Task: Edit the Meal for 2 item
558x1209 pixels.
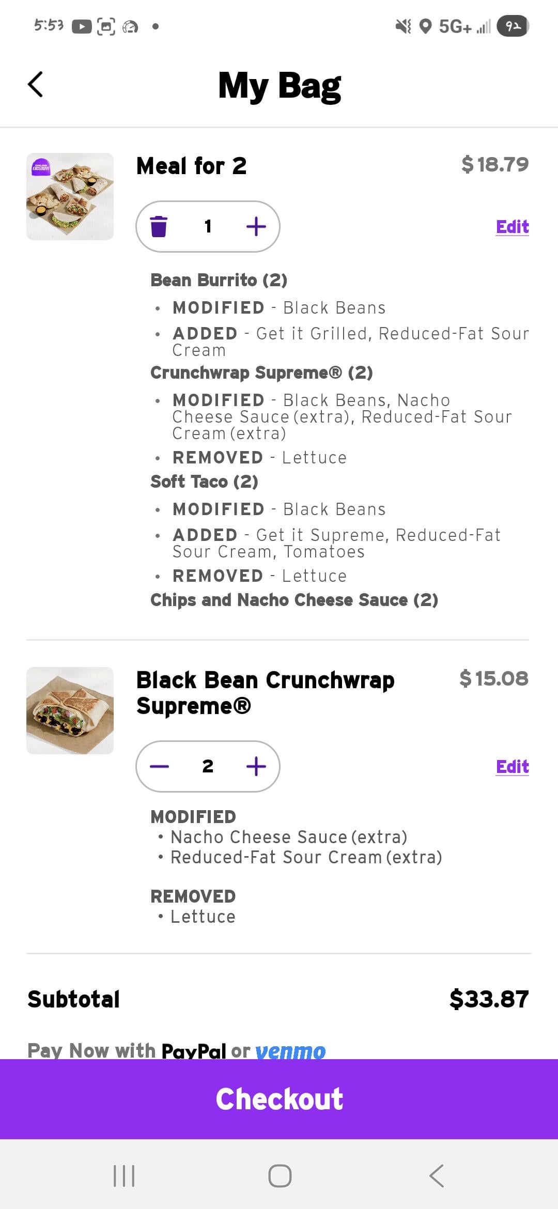Action: 512,227
